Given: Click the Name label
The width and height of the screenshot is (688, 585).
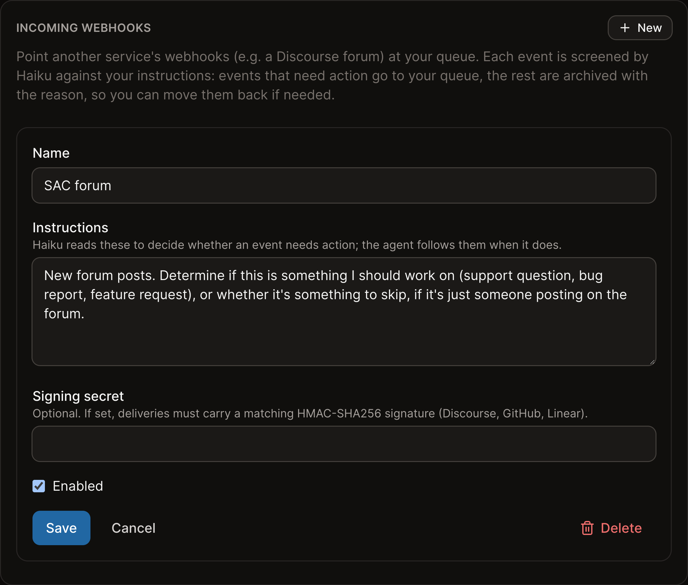Looking at the screenshot, I should click(51, 153).
